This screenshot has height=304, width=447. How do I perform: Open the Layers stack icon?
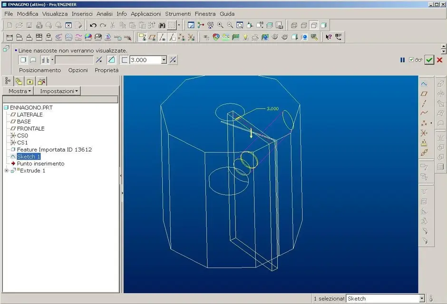pyautogui.click(x=270, y=25)
